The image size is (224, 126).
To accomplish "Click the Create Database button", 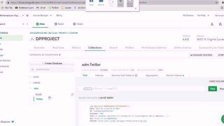I will pyautogui.click(x=52, y=63).
